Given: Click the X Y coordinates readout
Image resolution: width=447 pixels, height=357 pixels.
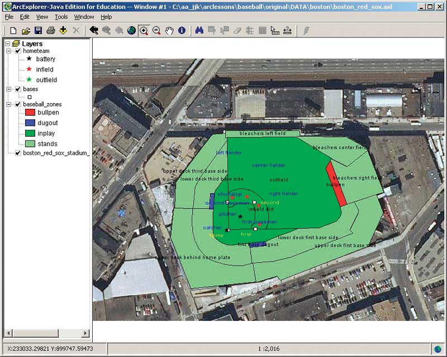Looking at the screenshot, I should point(50,349).
